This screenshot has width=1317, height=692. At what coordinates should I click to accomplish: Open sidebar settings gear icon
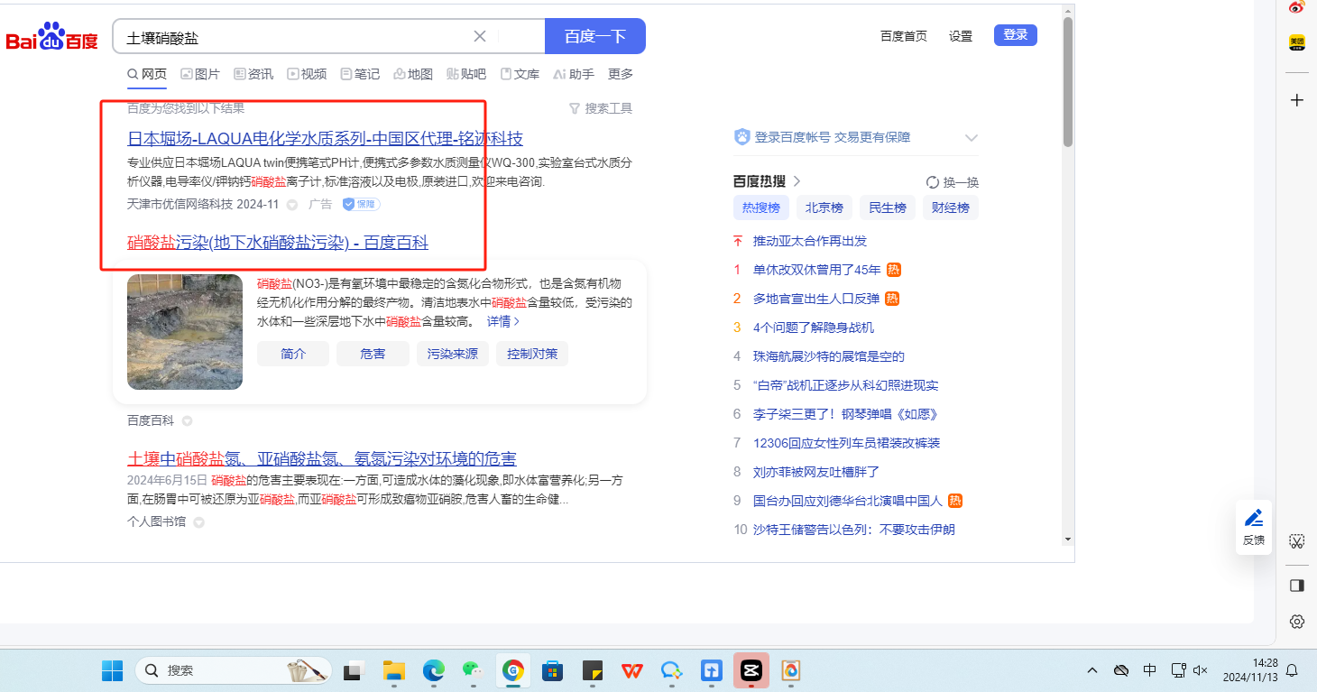click(1297, 622)
